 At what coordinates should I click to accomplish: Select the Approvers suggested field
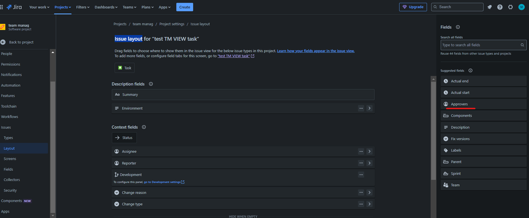(x=459, y=104)
